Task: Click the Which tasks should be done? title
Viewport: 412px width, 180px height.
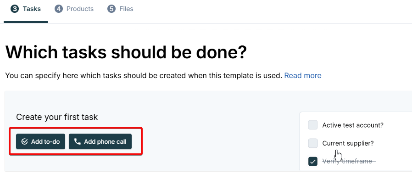Action: click(126, 52)
